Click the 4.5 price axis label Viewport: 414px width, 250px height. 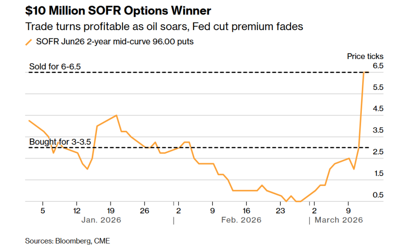[378, 109]
